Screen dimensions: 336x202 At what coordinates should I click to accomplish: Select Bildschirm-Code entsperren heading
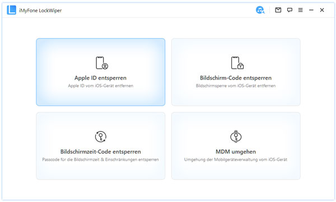point(236,78)
